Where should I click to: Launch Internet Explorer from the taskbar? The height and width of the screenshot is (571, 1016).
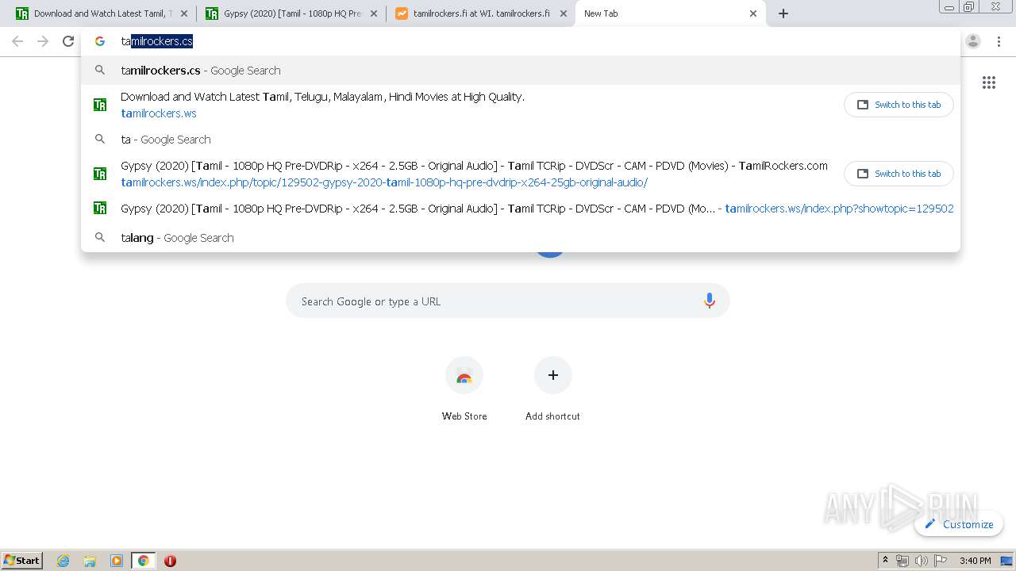63,561
